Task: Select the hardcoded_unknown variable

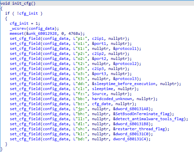Action: pos(112,99)
